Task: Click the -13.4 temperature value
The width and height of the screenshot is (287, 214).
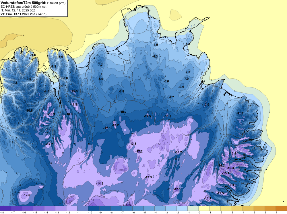Action: (x=233, y=153)
